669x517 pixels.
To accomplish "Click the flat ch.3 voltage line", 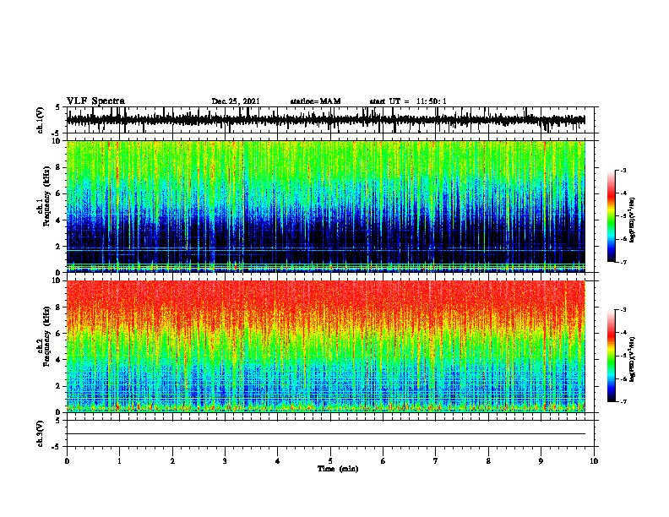I will [325, 434].
